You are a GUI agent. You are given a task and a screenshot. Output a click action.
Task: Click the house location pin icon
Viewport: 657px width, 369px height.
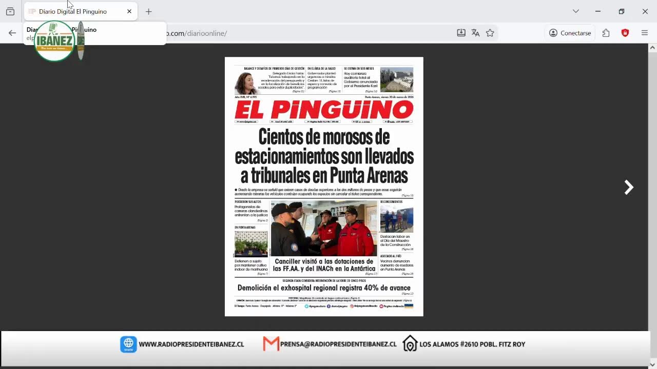coord(410,344)
